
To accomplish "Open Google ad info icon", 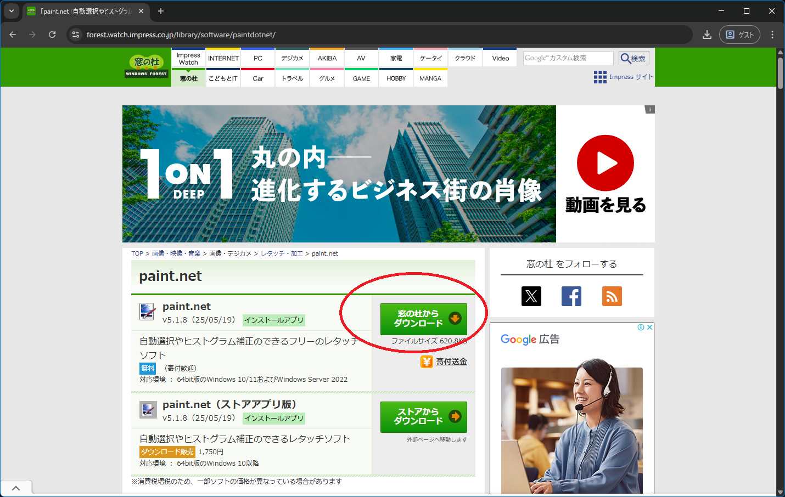I will coord(641,327).
